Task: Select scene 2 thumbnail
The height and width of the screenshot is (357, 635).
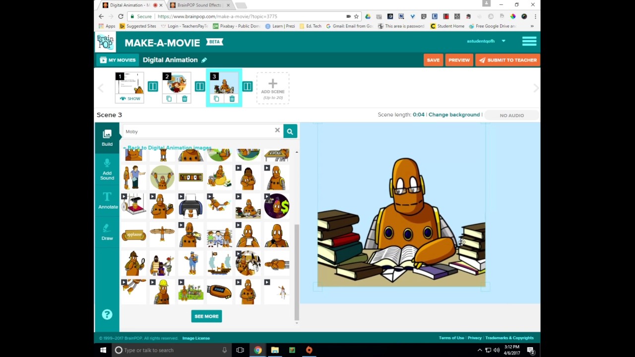Action: (x=177, y=83)
